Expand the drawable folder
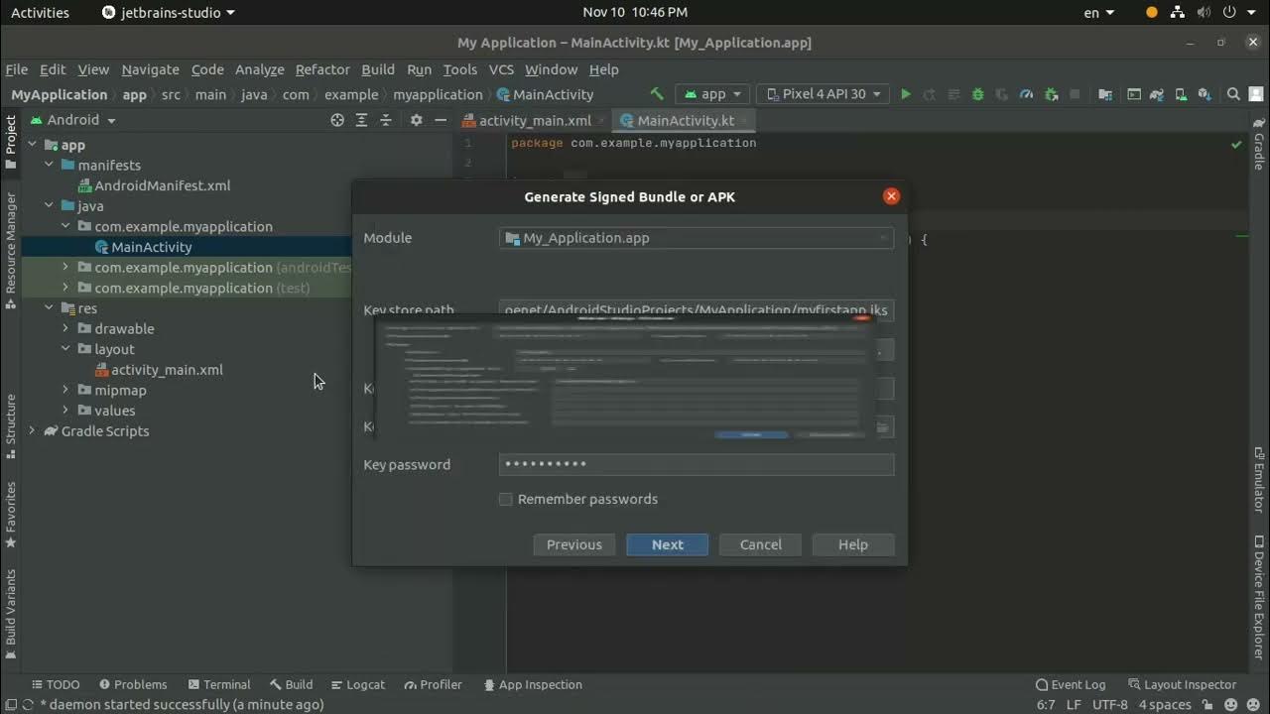 pos(65,328)
